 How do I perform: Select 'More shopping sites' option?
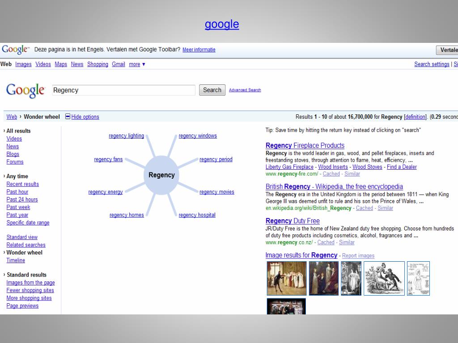(x=29, y=298)
